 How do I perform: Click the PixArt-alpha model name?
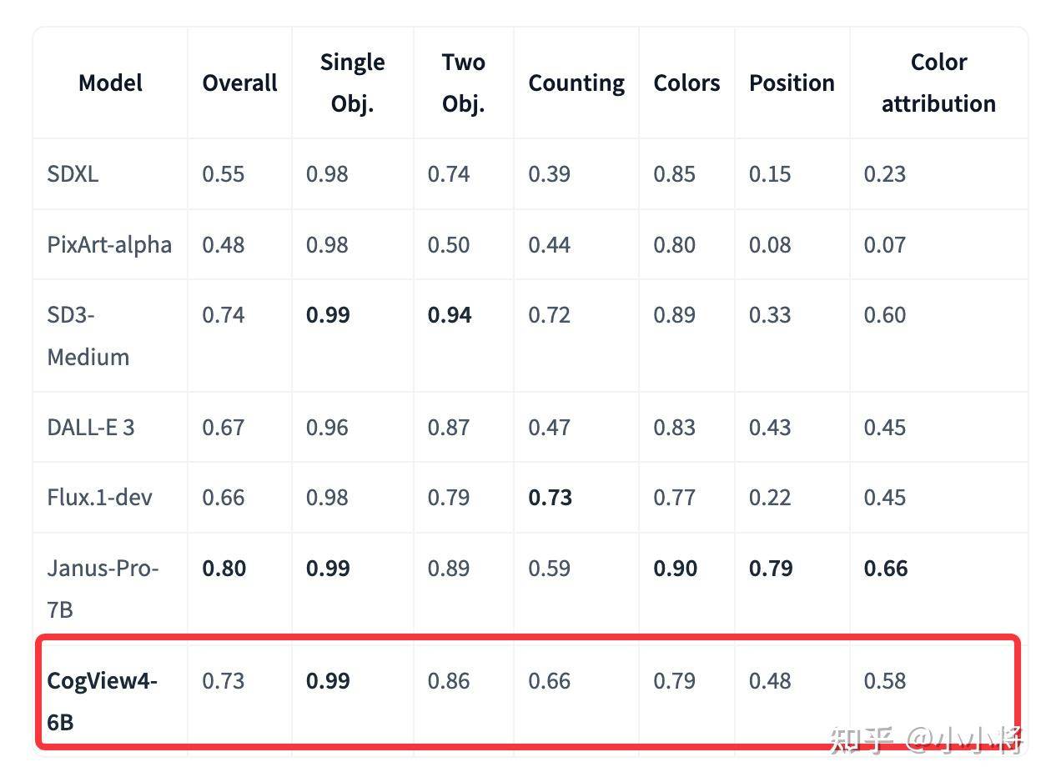pyautogui.click(x=109, y=244)
